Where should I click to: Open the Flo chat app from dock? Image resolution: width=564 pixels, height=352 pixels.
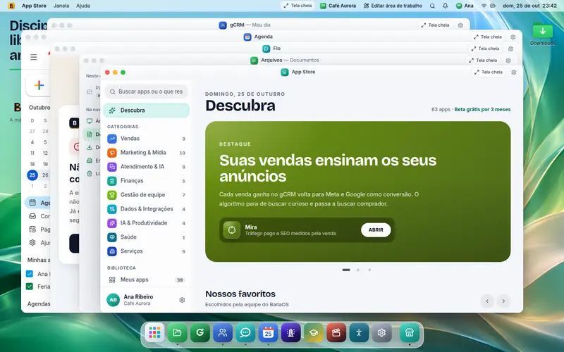pyautogui.click(x=245, y=332)
